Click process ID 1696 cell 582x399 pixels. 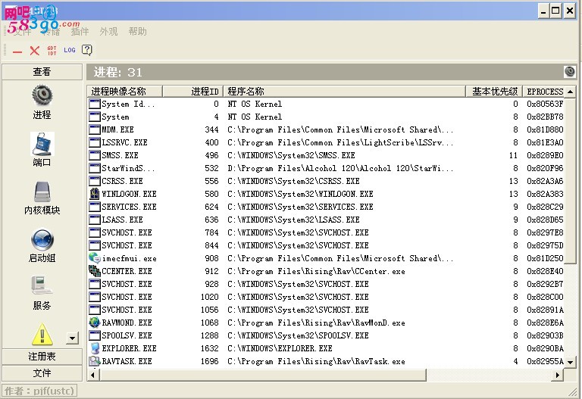[x=210, y=361]
